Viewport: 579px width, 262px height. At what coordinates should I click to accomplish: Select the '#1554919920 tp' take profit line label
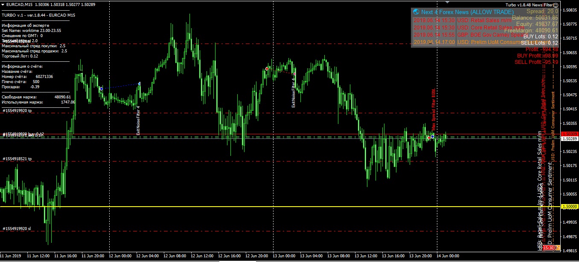(x=17, y=110)
